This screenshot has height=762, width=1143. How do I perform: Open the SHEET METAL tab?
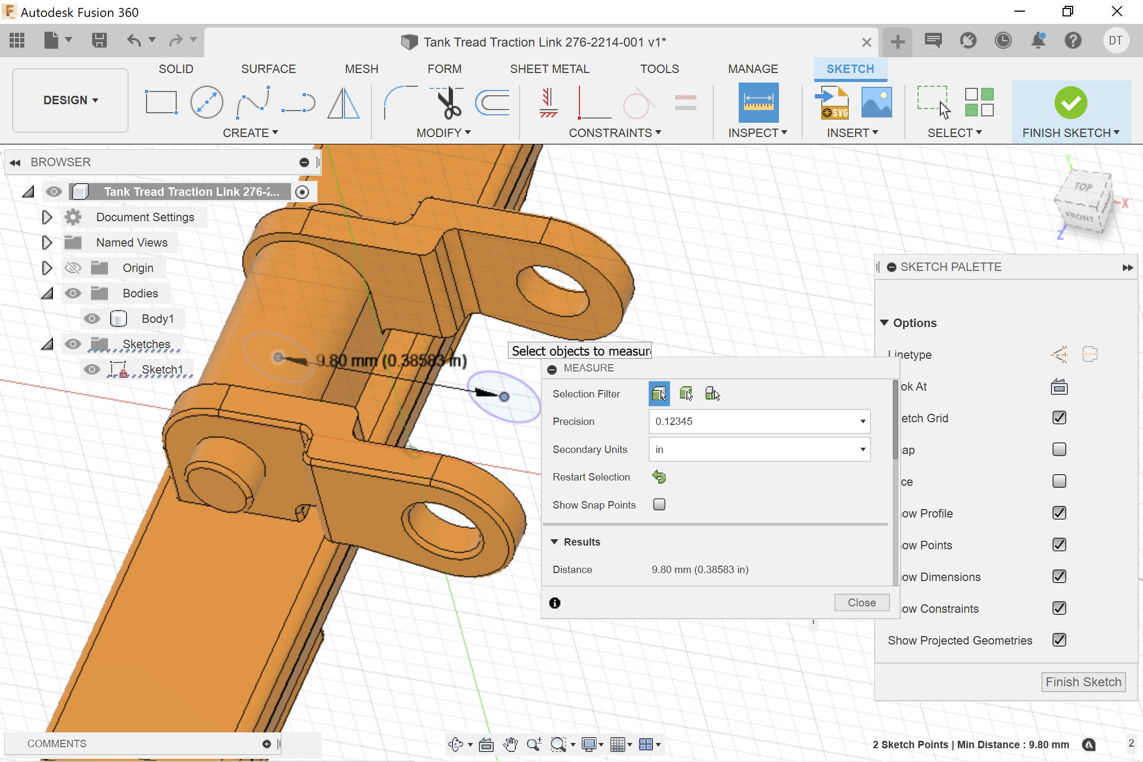[549, 69]
